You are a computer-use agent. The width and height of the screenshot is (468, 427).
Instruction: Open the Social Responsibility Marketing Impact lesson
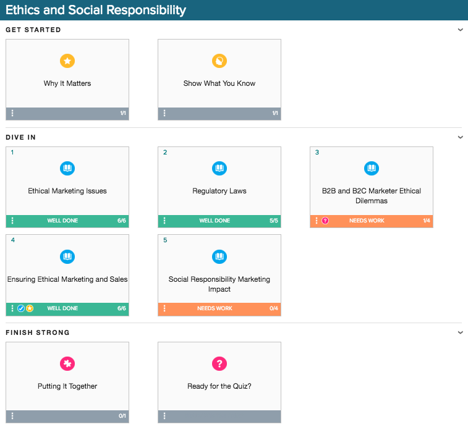click(219, 284)
